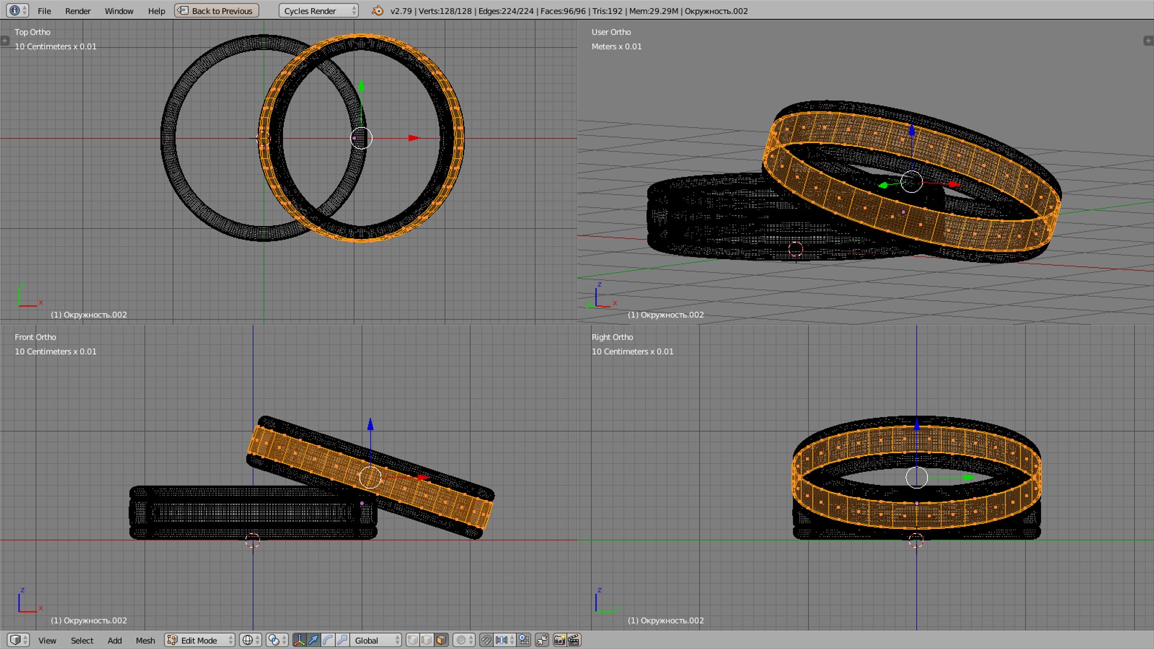Open the Render menu
1154x649 pixels.
click(78, 11)
